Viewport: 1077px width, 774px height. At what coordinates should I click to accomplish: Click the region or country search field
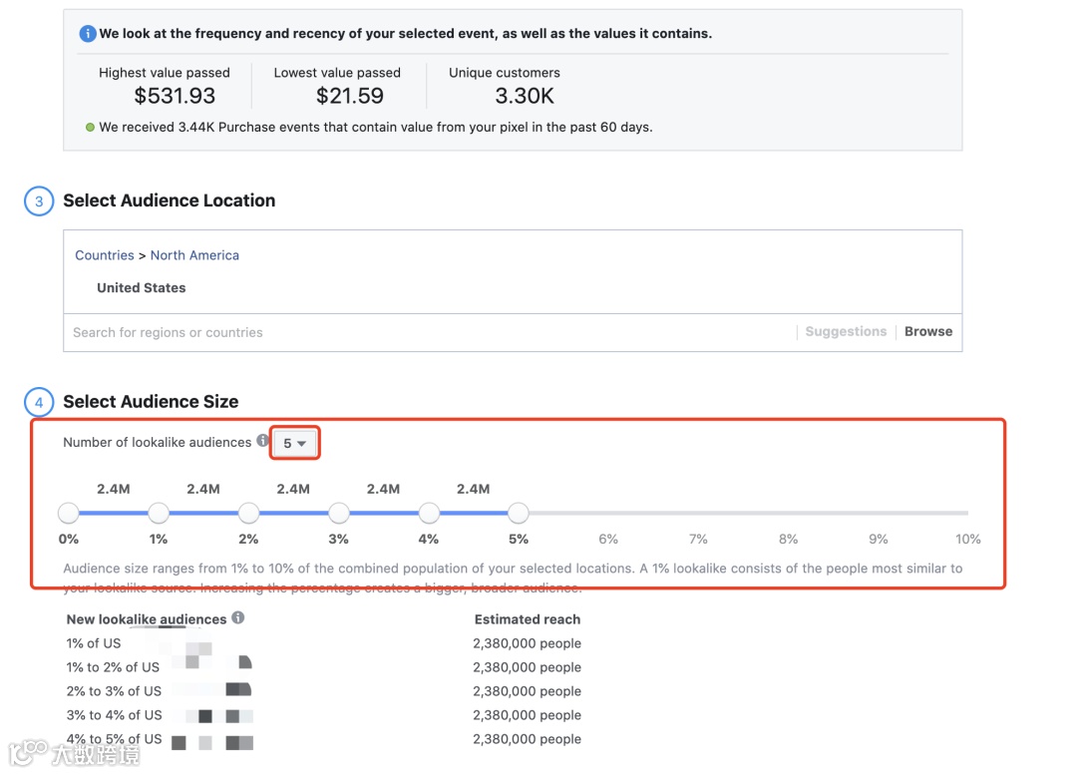(429, 332)
